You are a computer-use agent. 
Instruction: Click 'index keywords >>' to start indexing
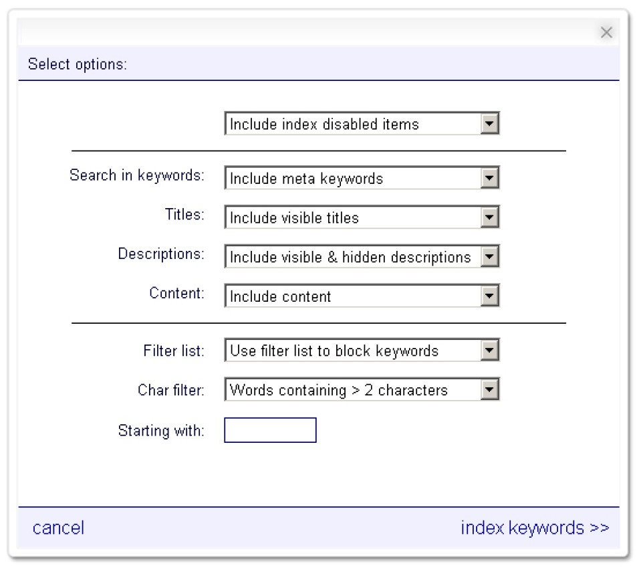tap(535, 528)
